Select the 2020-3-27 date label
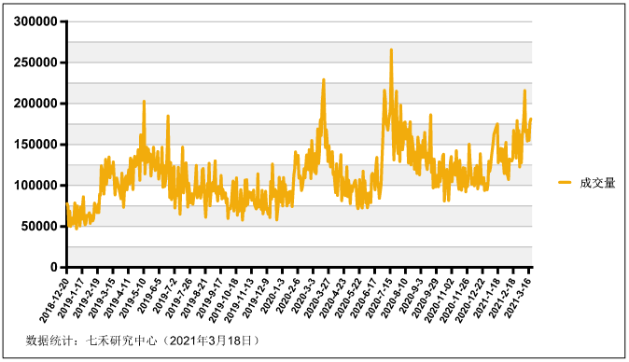 click(x=317, y=298)
